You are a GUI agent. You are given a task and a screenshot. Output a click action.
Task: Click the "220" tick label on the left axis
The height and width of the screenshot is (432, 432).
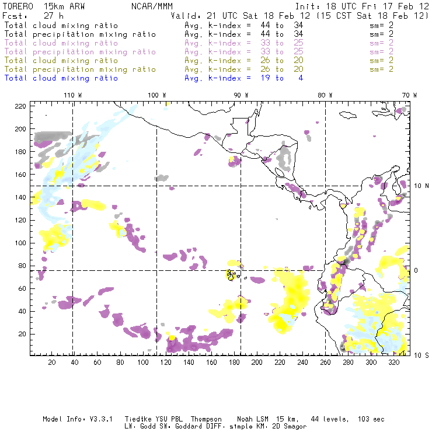pos(20,106)
